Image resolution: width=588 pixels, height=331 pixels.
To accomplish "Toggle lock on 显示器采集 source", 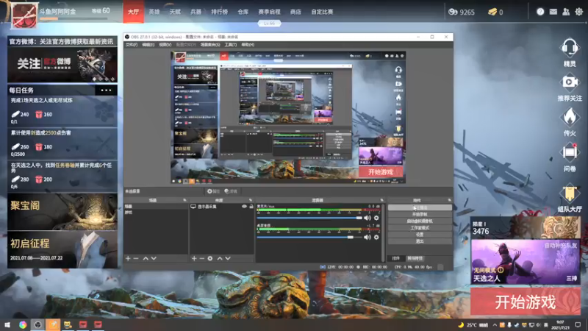I will click(251, 207).
